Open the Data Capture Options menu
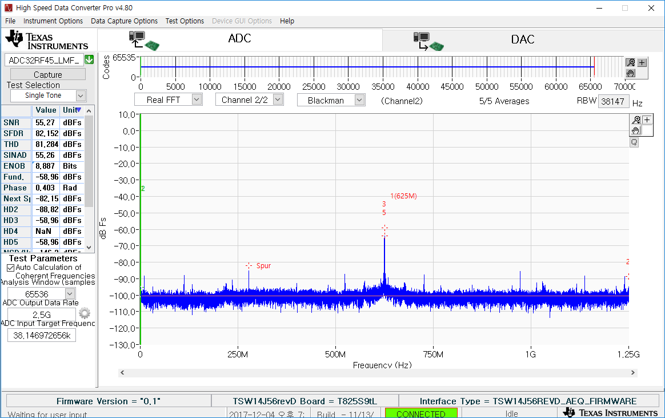This screenshot has height=418, width=665. click(x=125, y=21)
